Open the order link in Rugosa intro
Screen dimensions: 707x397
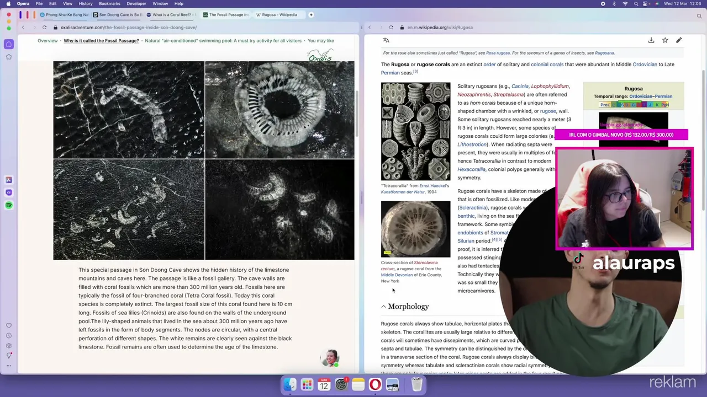[489, 65]
